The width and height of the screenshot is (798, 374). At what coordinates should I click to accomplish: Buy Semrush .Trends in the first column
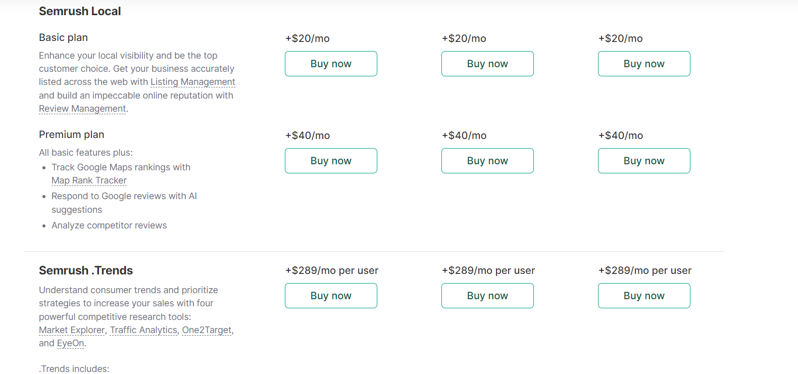coord(331,296)
